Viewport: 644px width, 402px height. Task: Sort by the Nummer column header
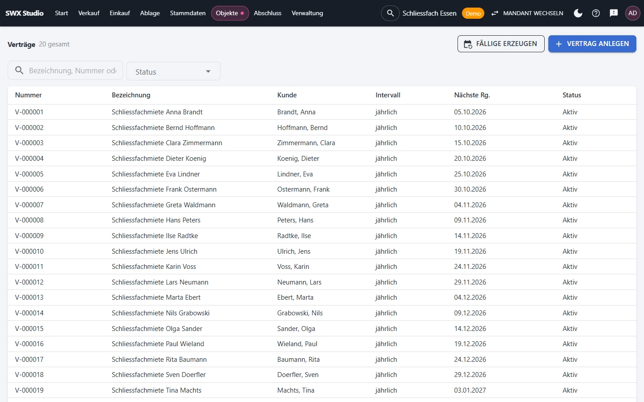(28, 95)
